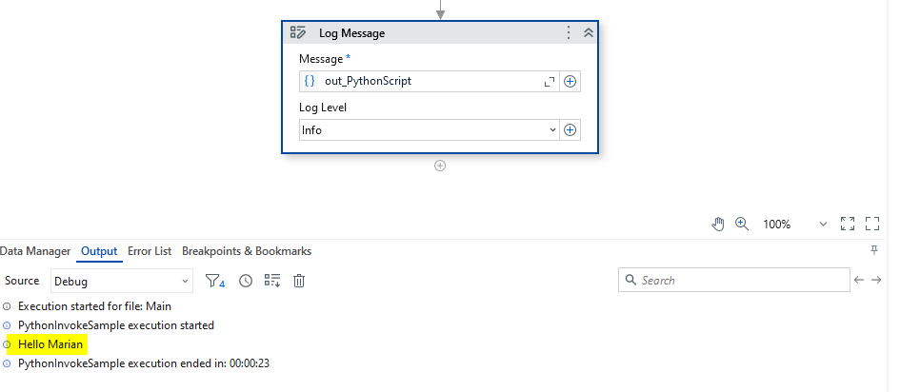900x392 pixels.
Task: Collapse the Log Message activity
Action: pos(588,32)
